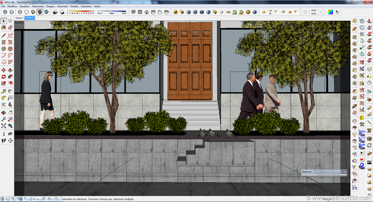Switch to Front view house icon

[147, 12]
